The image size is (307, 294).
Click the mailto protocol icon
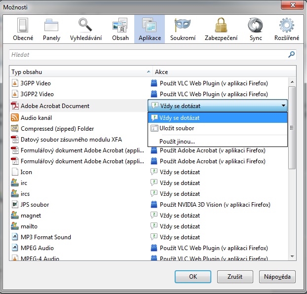pos(15,226)
